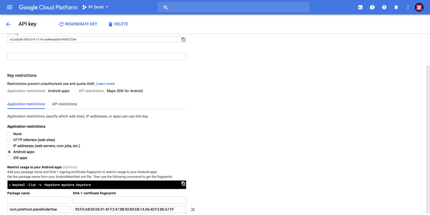This screenshot has height=215, width=430.
Task: Expand the PF Droid project dropdown
Action: tap(96, 7)
